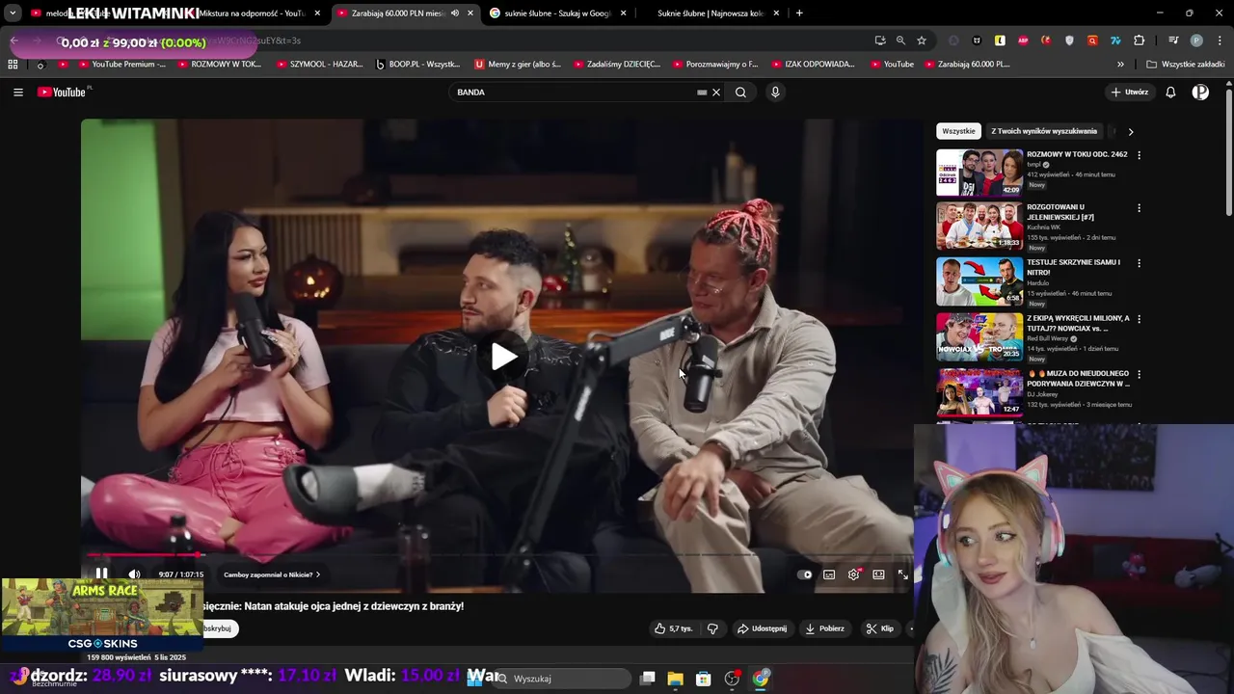Mute the tab via its speaker icon
The image size is (1234, 694).
455,13
